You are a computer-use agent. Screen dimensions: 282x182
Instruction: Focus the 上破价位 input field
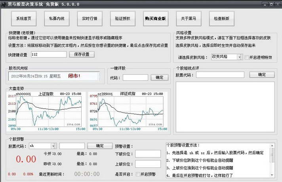(148, 164)
